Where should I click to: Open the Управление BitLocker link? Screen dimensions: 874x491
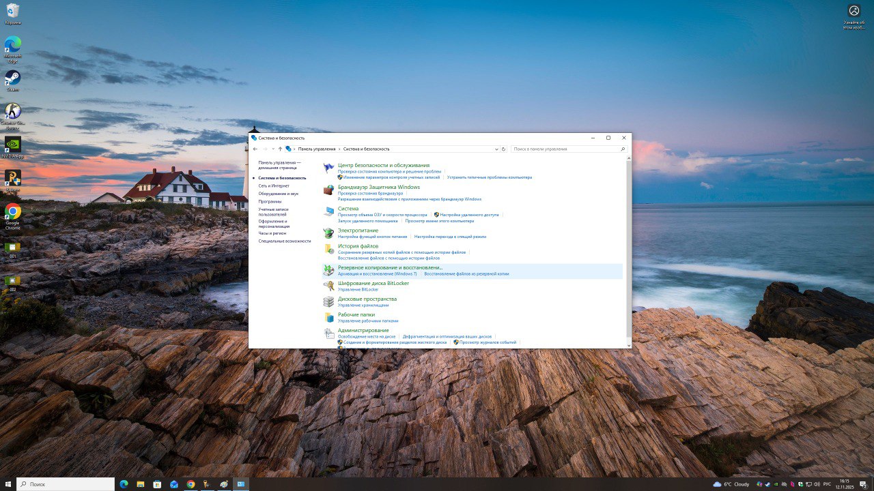click(x=358, y=290)
